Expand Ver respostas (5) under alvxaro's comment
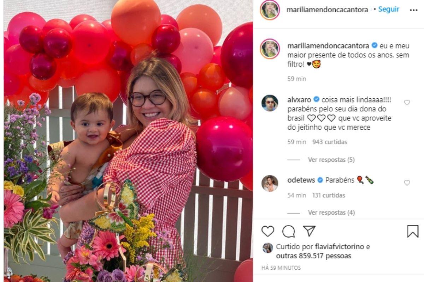Viewport: 424px width, 282px height. click(x=331, y=160)
